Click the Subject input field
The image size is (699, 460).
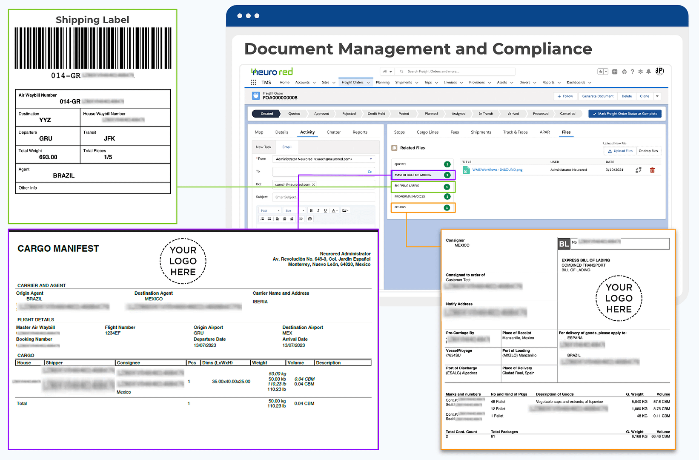[x=324, y=197]
